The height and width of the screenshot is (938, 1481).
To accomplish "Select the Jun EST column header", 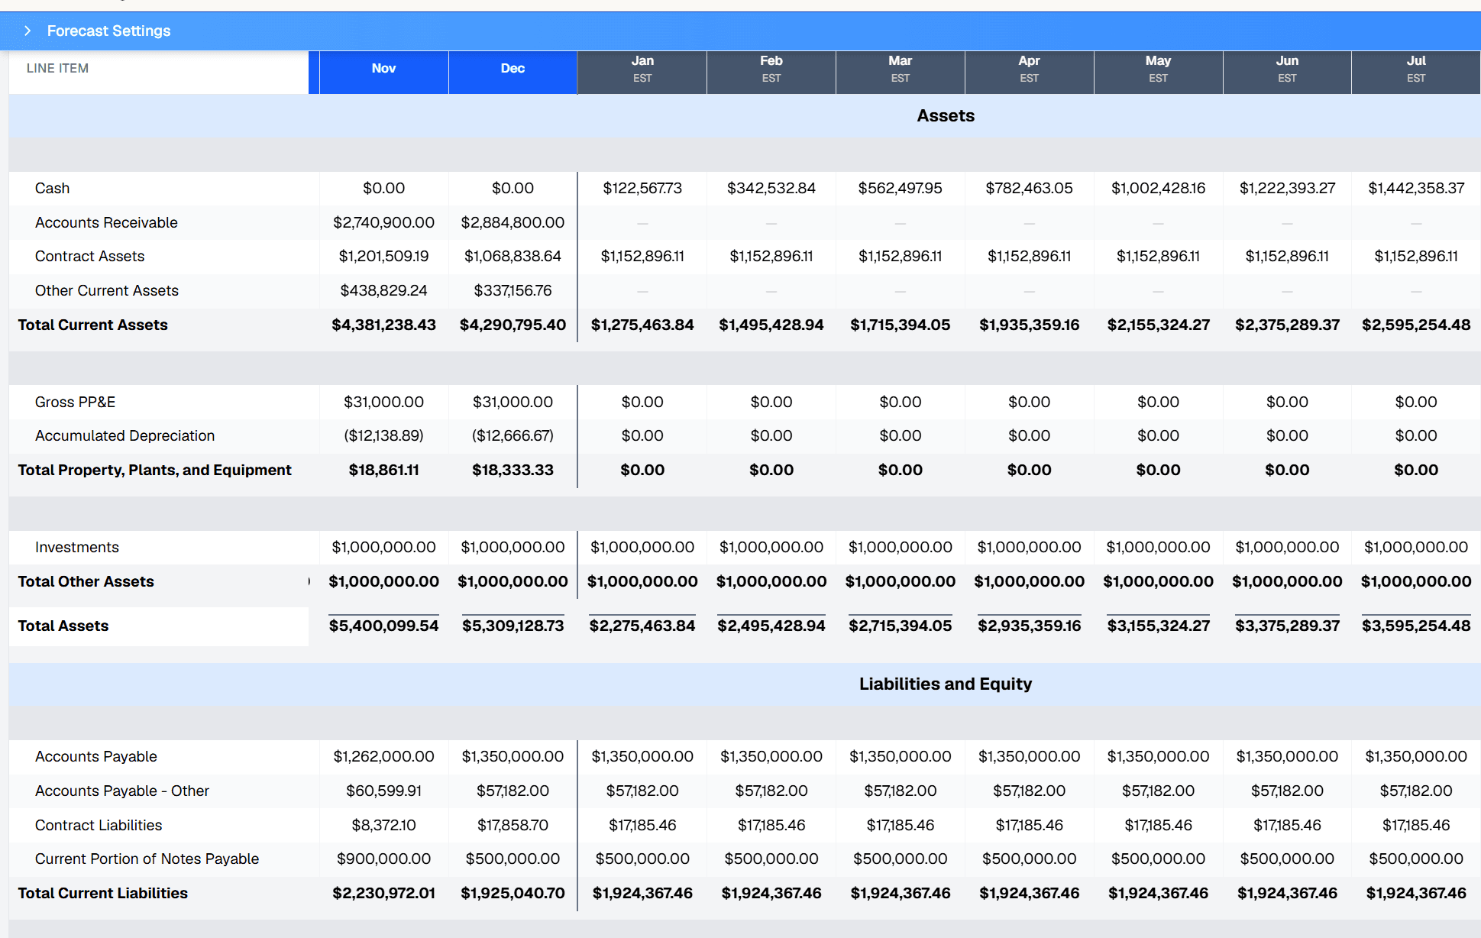I will (1287, 72).
